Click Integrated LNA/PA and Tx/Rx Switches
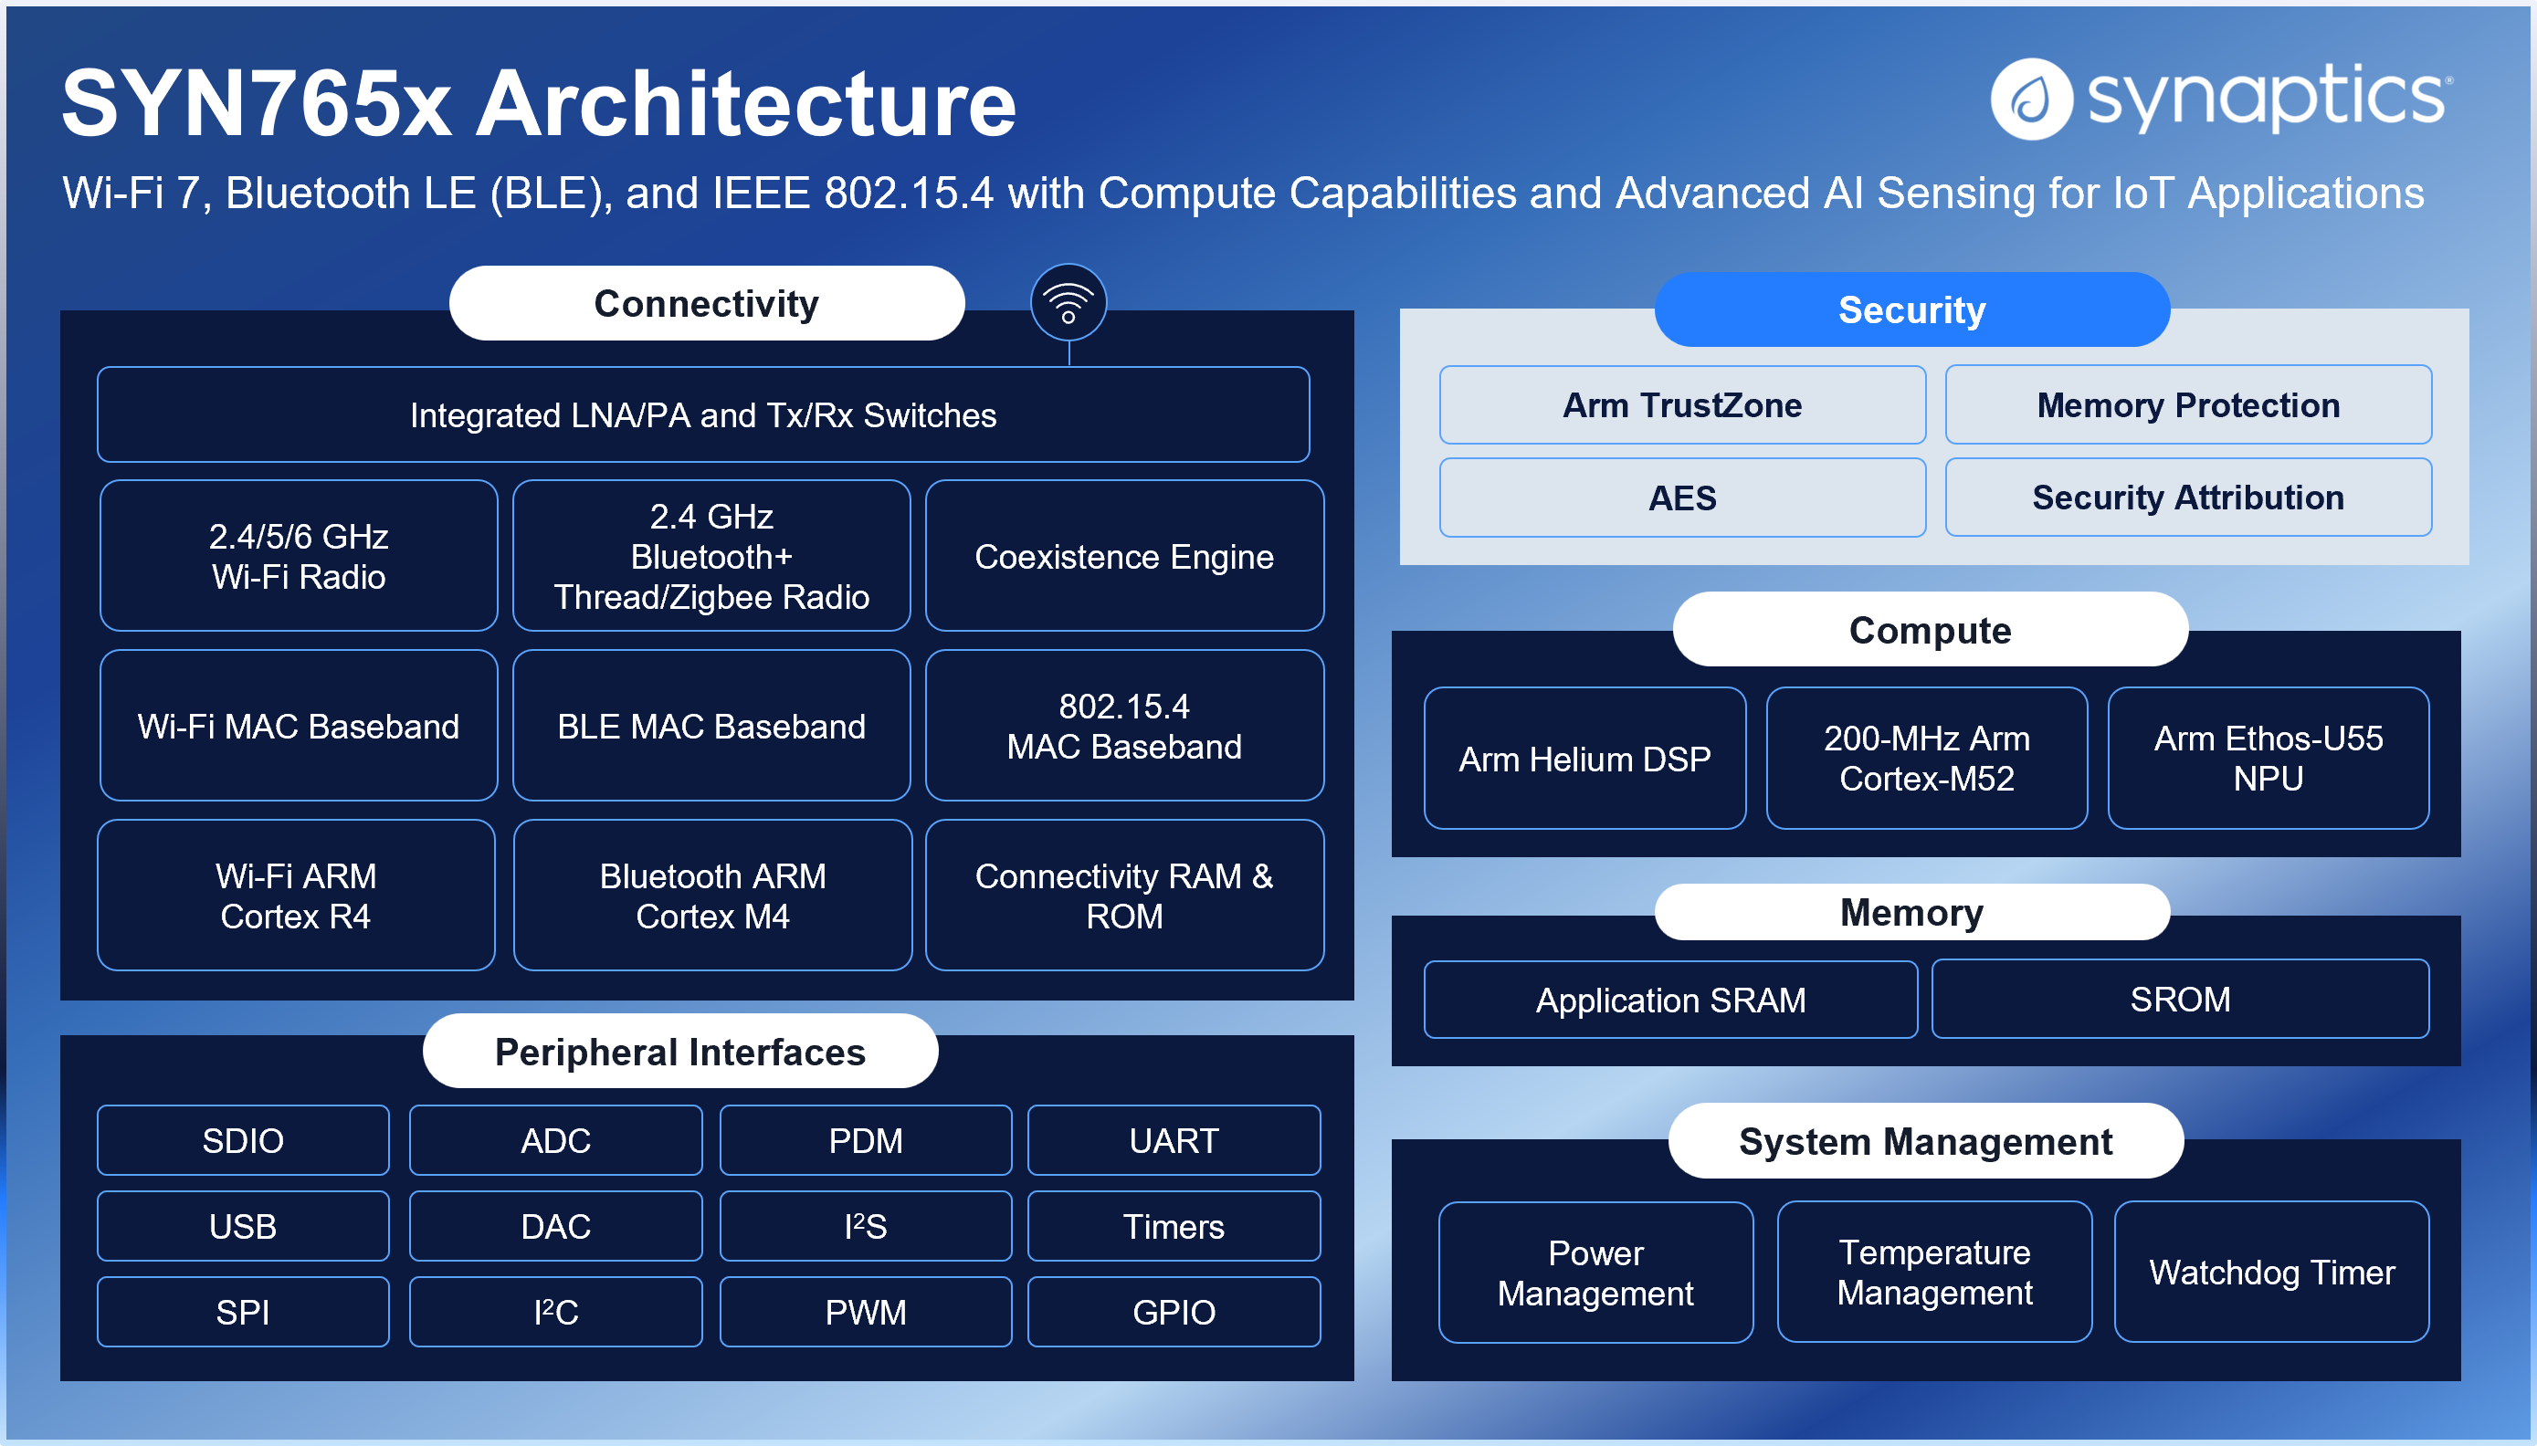 pos(702,415)
